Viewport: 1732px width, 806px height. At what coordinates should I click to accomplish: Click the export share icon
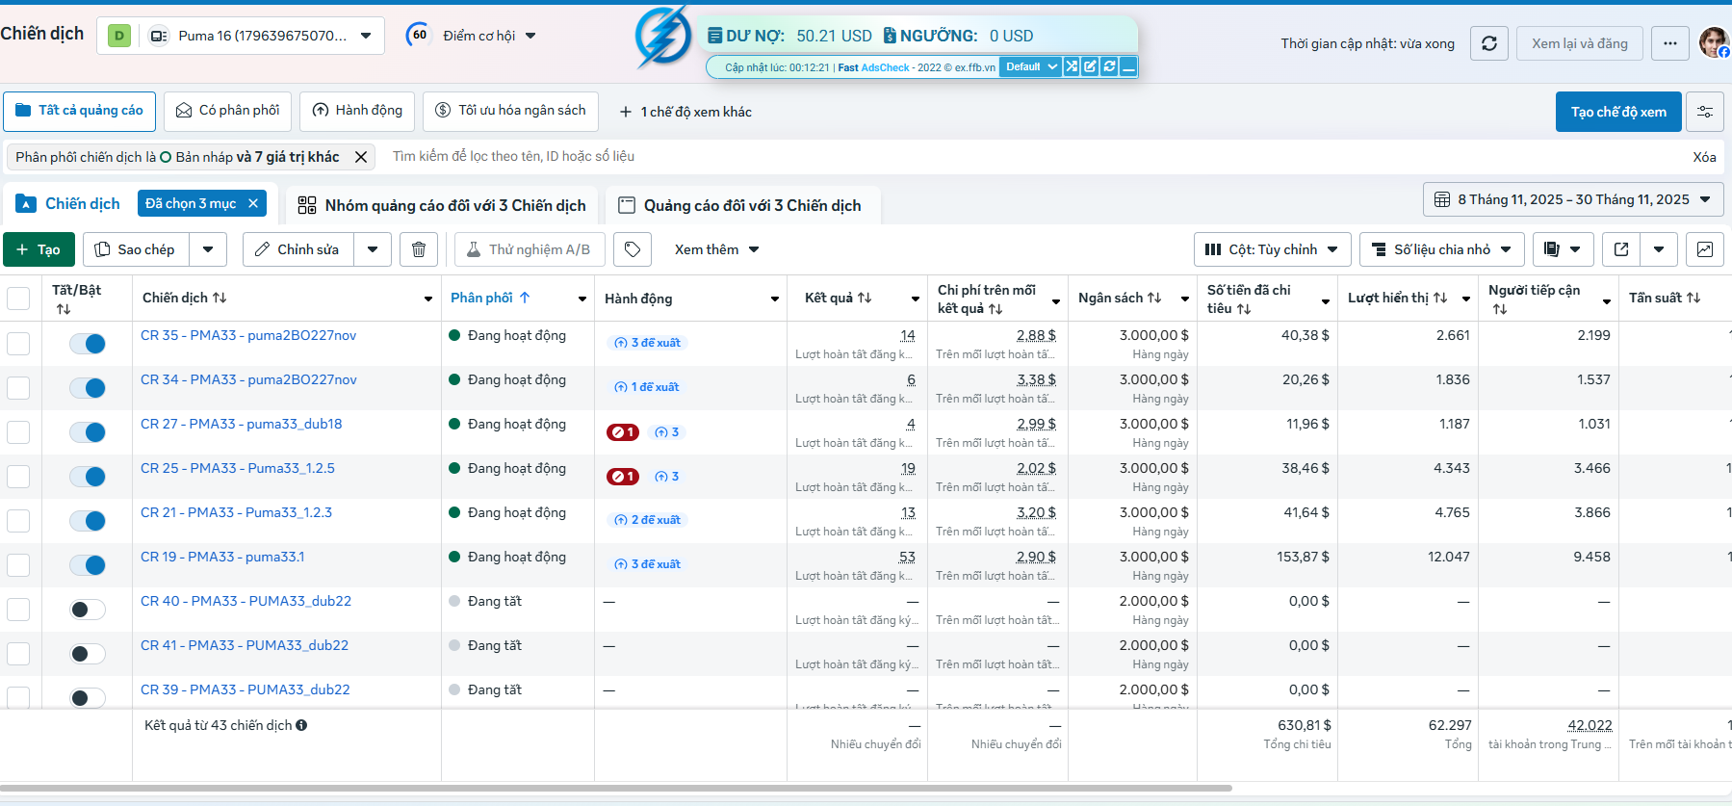[x=1621, y=249]
